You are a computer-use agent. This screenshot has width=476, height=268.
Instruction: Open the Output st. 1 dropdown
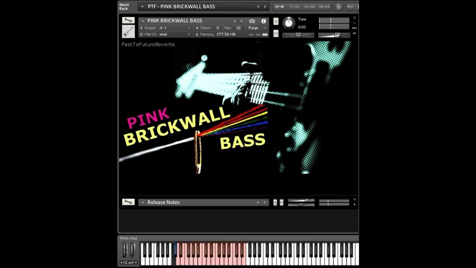point(189,28)
